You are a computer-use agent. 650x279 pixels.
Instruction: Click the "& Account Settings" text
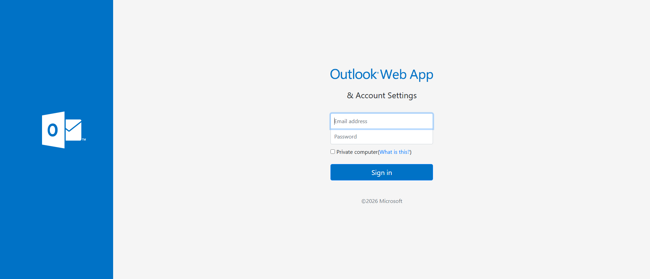point(382,96)
